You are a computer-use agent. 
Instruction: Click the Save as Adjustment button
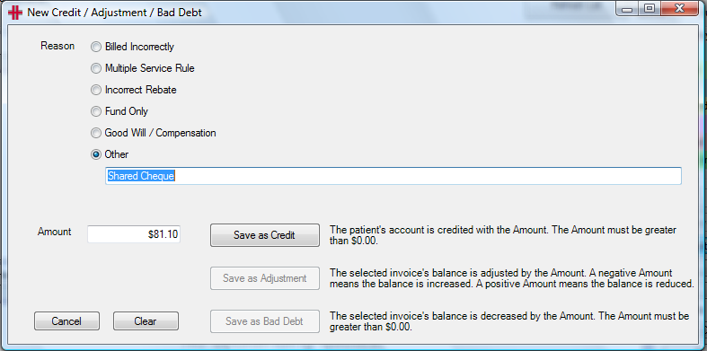265,278
